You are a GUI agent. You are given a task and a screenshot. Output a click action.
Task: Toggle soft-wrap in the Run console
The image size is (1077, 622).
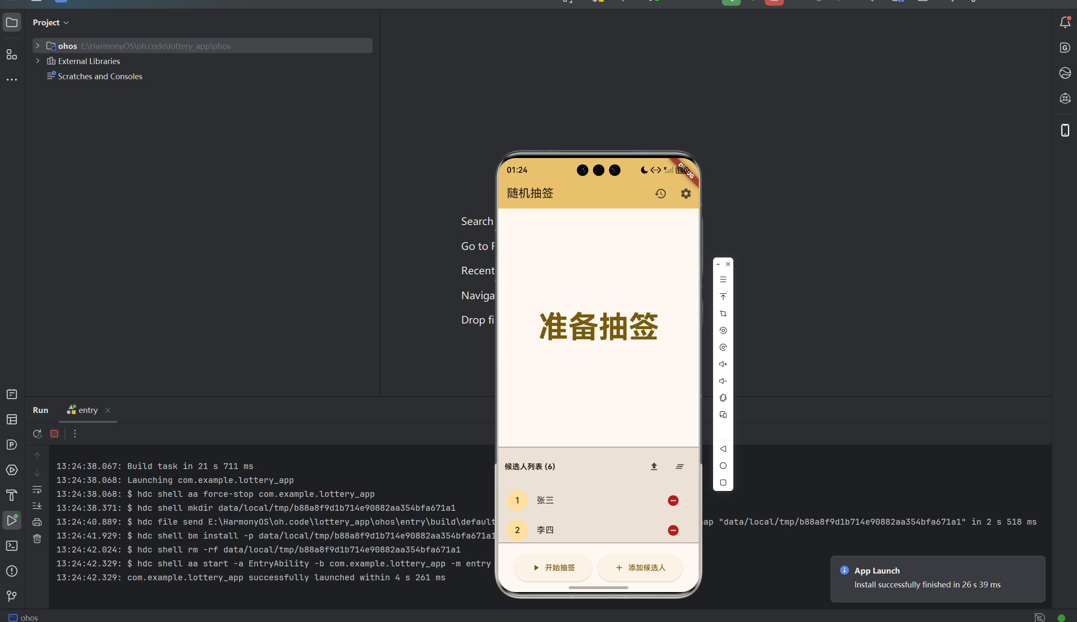click(x=37, y=489)
